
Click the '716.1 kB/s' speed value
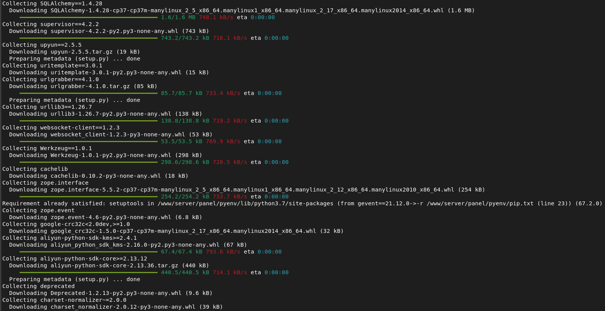[230, 38]
